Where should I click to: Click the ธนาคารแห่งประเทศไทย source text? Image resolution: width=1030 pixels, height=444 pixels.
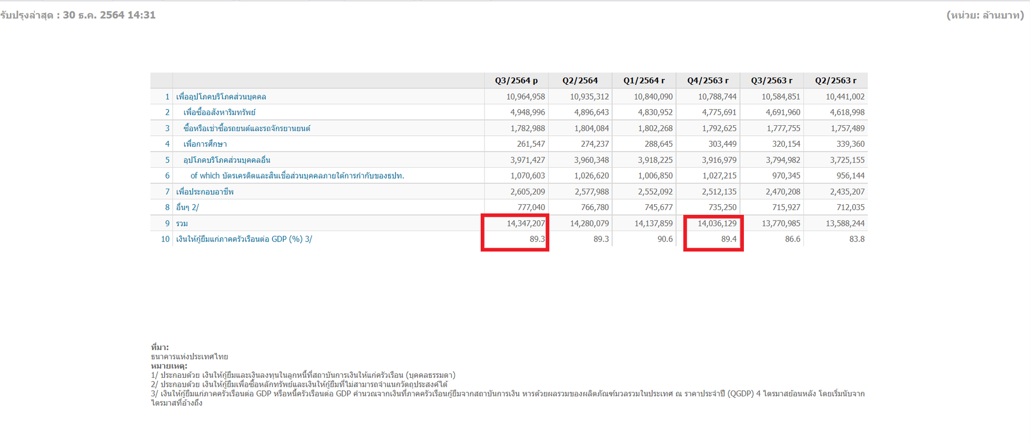189,356
